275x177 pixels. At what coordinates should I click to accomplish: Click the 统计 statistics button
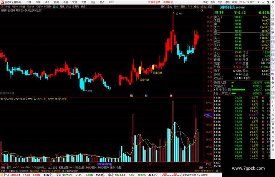[x=176, y=7]
